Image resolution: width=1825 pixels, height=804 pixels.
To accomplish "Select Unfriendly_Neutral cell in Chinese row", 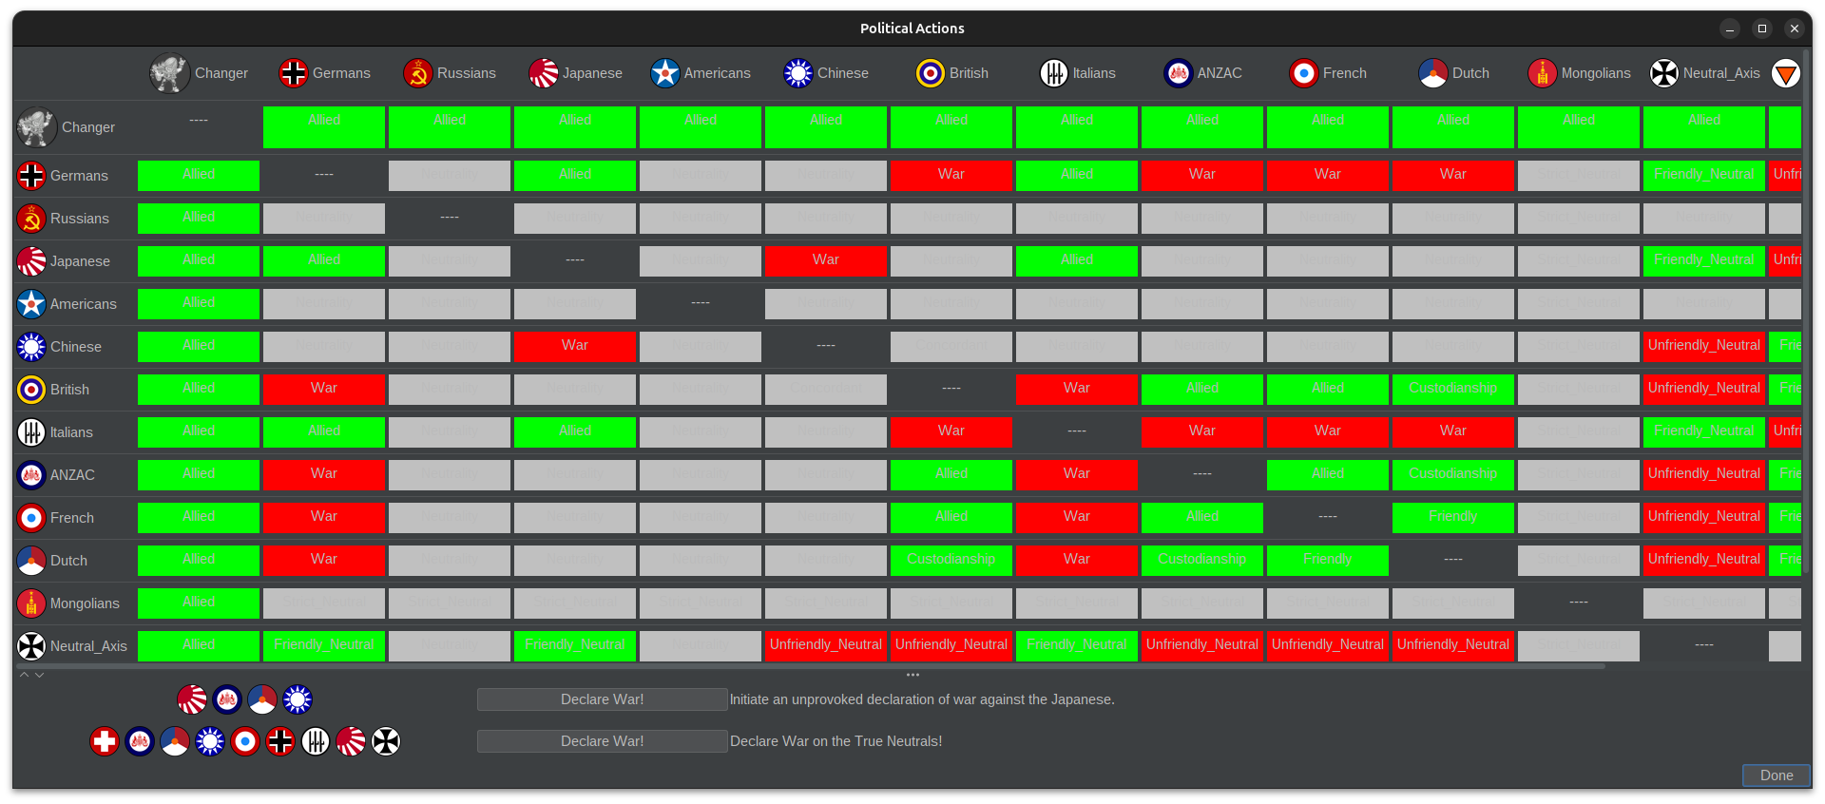I will (1704, 347).
